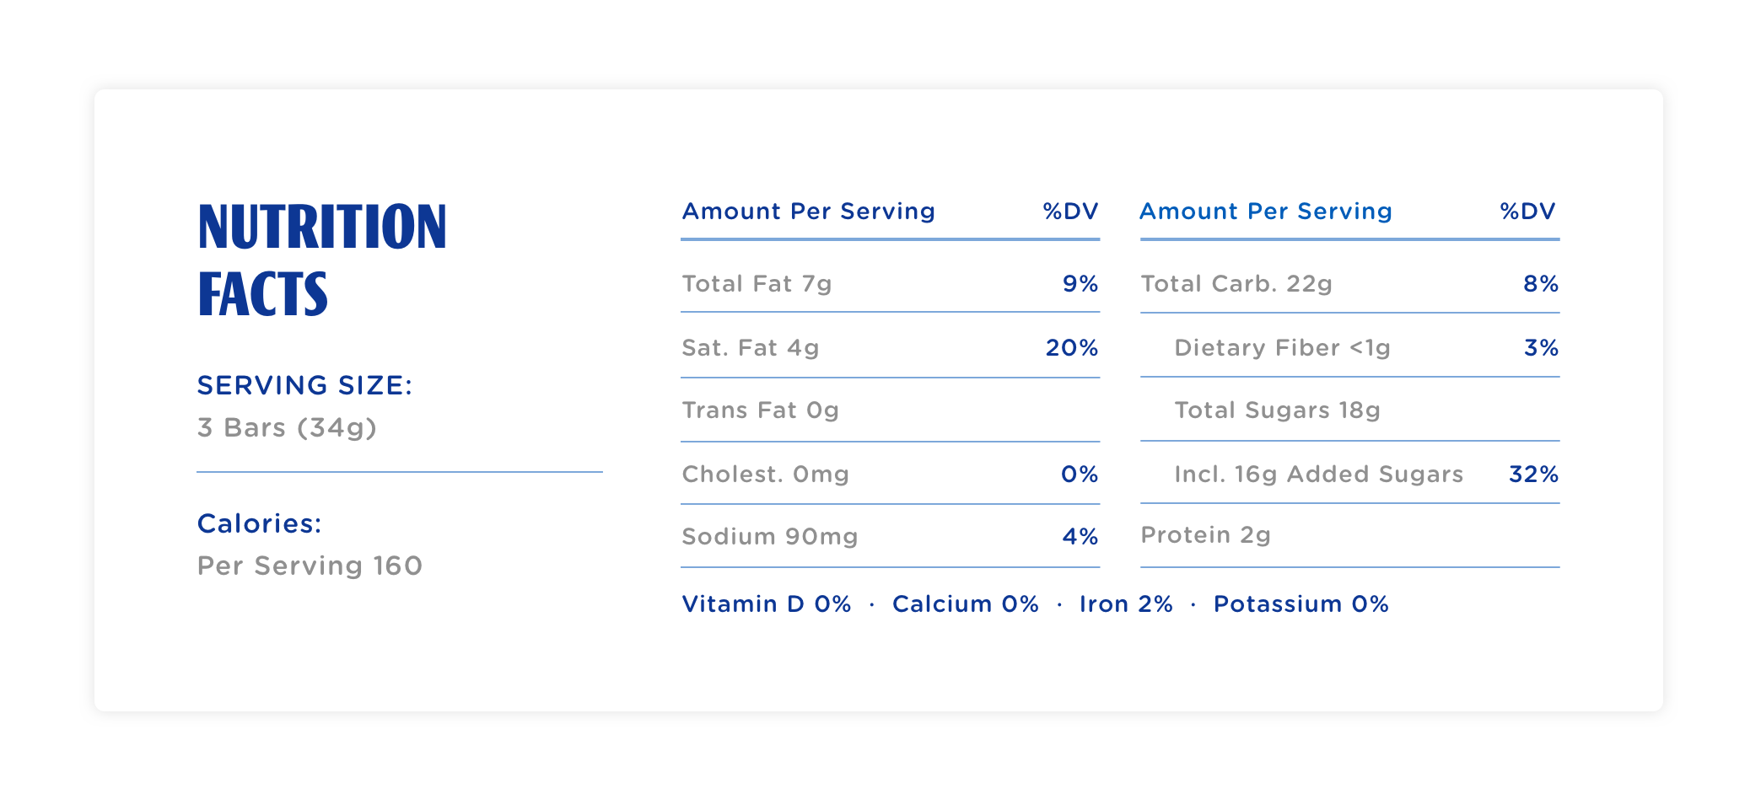Select Incl. 16g Added Sugars text
1761x799 pixels.
point(1318,475)
